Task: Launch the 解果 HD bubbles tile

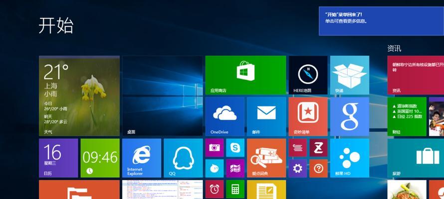Action: click(350, 158)
